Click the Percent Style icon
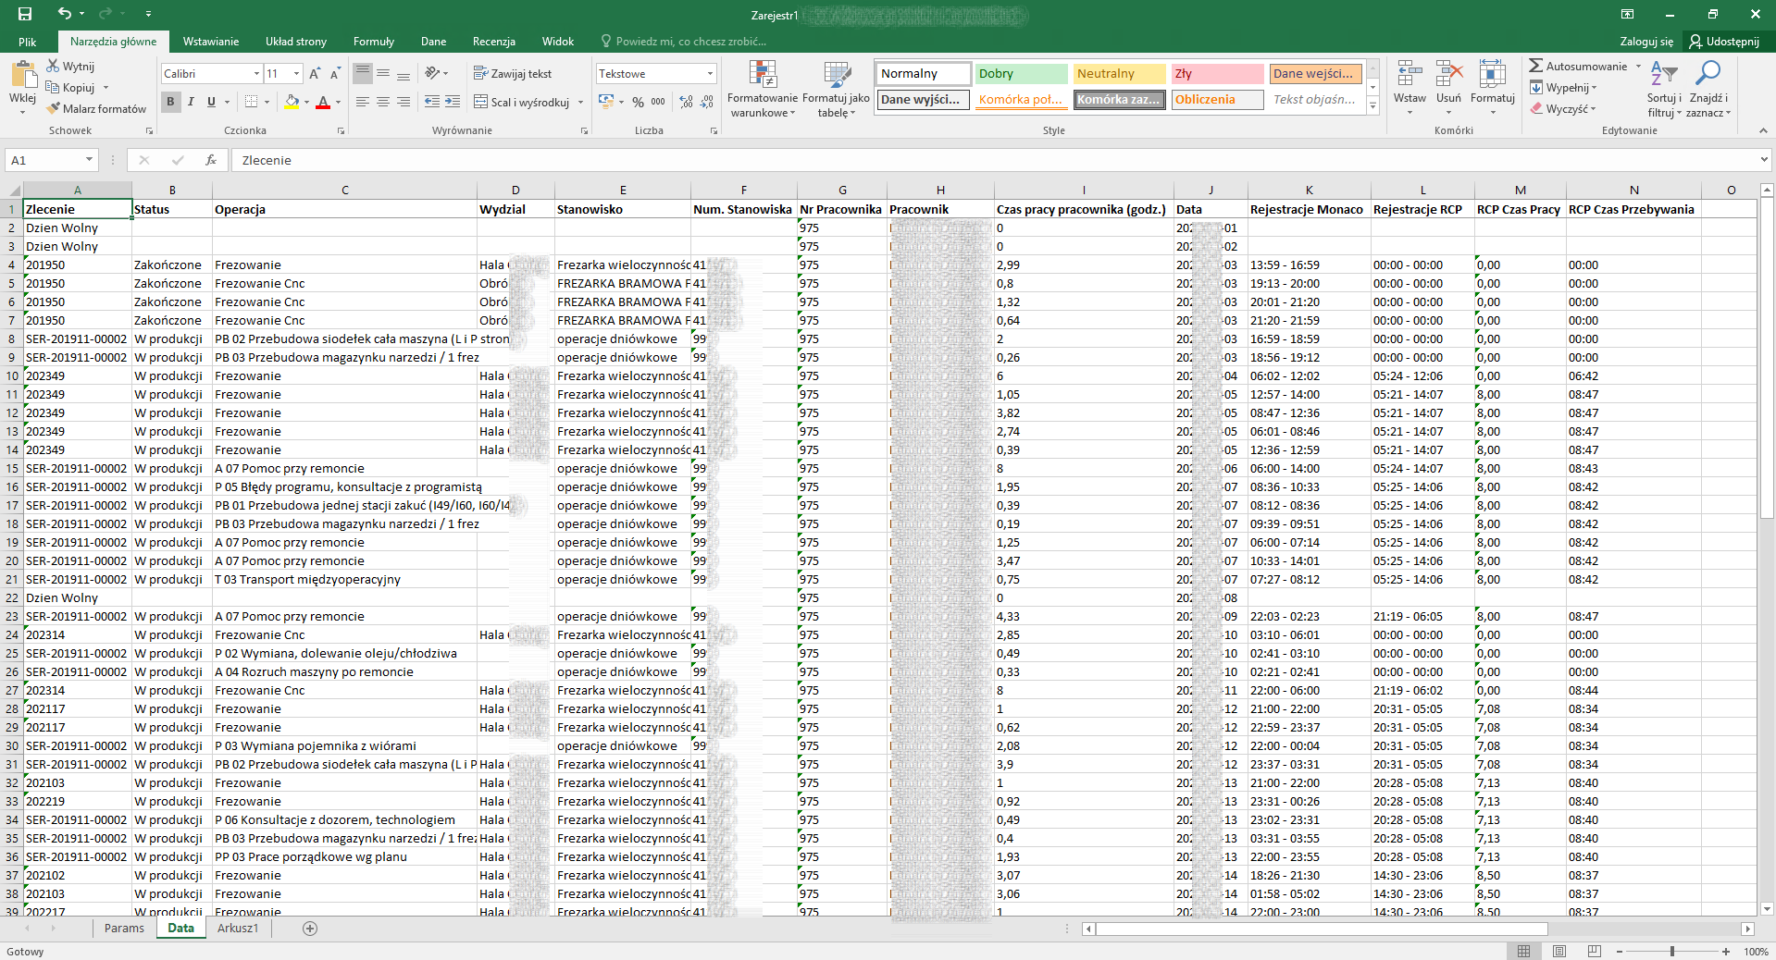The image size is (1776, 960). coord(638,102)
